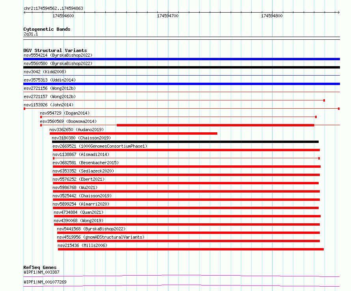Click the 2q31.1 band label

point(31,34)
